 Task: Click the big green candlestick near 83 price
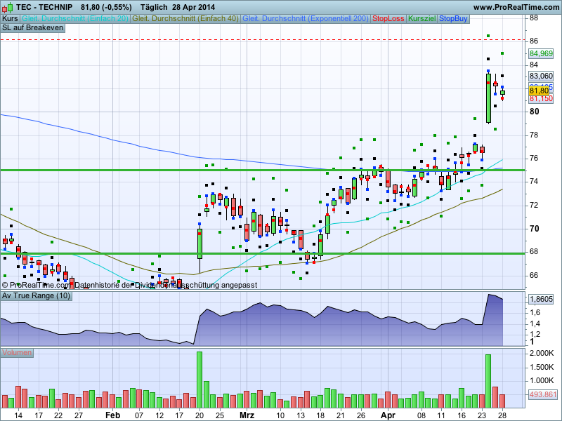pyautogui.click(x=488, y=98)
